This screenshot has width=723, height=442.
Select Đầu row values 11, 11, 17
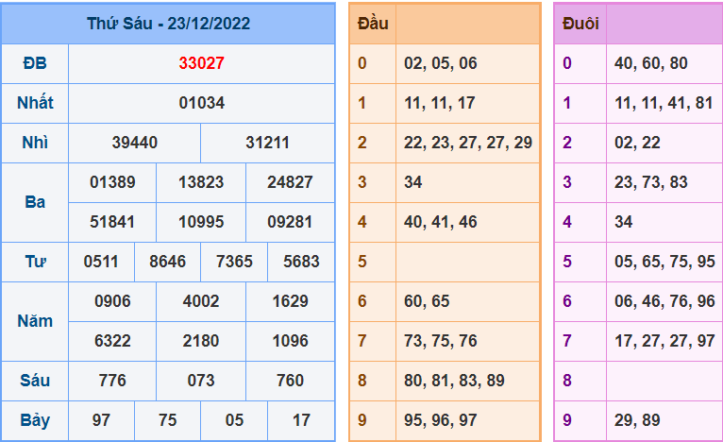pos(440,103)
